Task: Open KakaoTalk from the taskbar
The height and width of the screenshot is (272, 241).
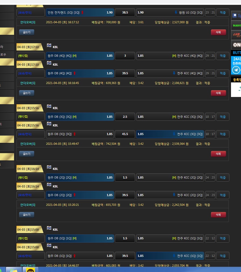Action: point(31,270)
